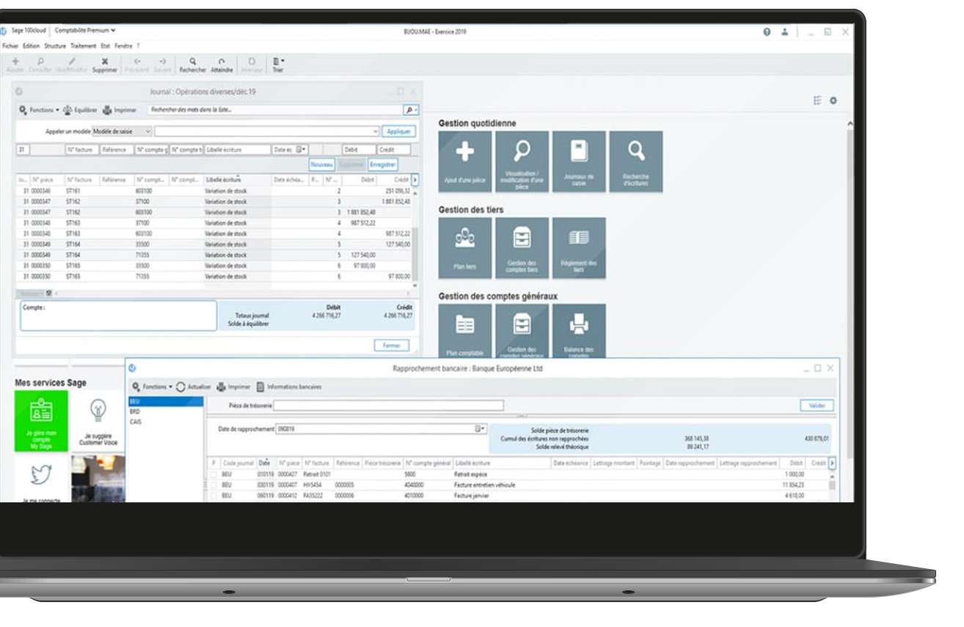Open the Balance des comptes tile
Image resolution: width=964 pixels, height=627 pixels.
[x=579, y=331]
